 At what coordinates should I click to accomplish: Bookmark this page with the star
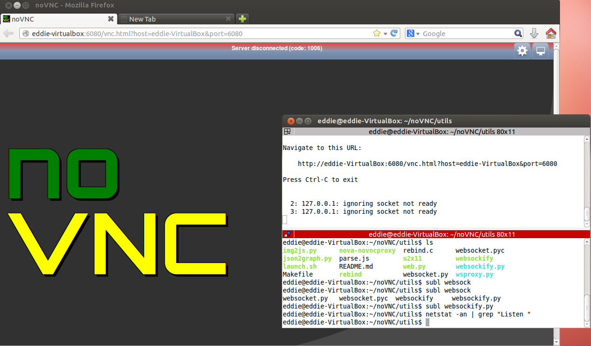click(376, 33)
